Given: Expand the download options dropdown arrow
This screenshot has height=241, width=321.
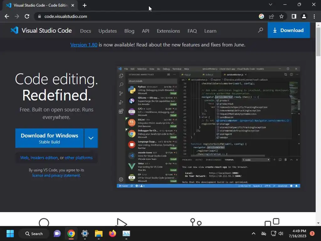Looking at the screenshot, I should [91, 138].
